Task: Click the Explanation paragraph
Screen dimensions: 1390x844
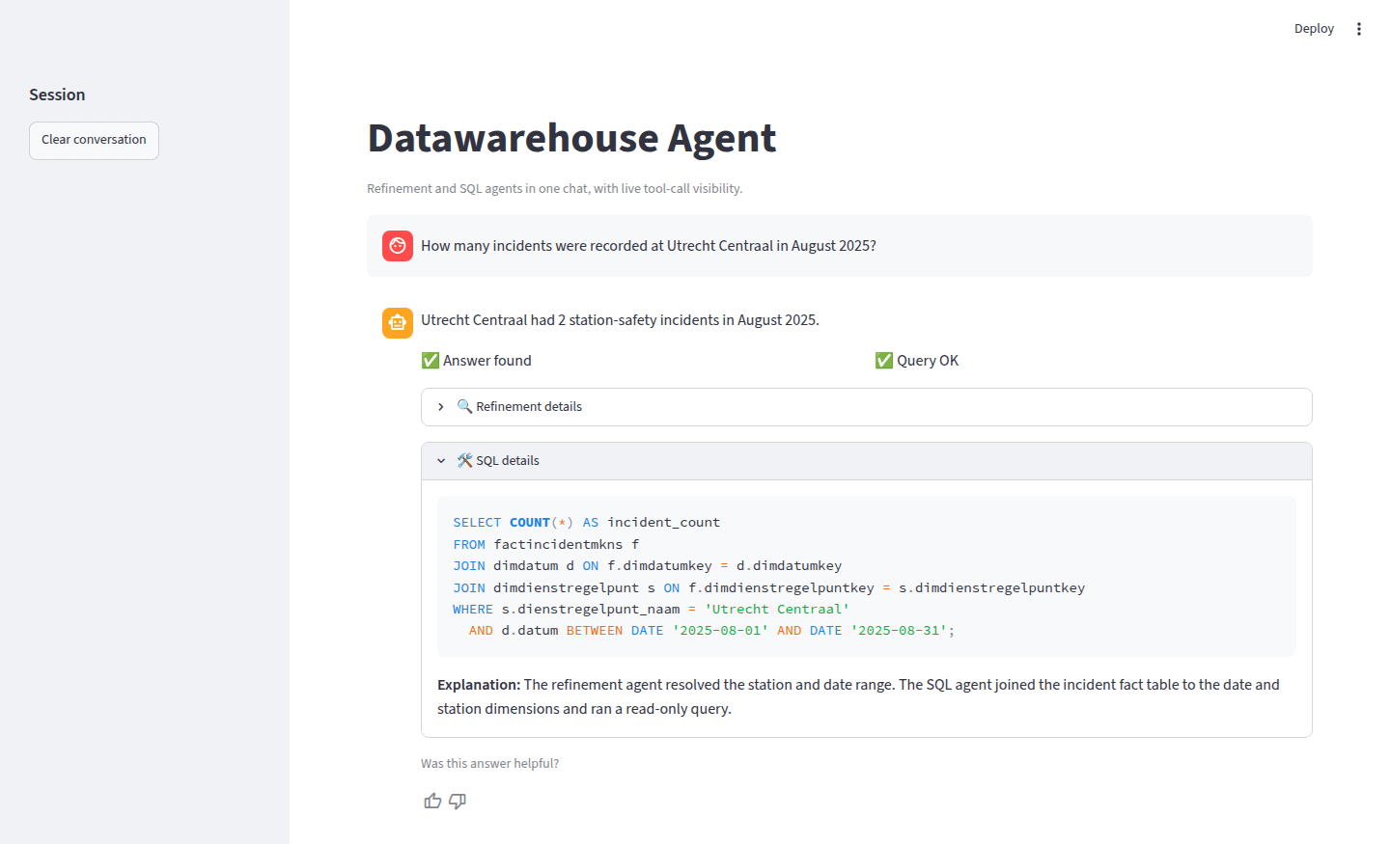Action: point(859,696)
